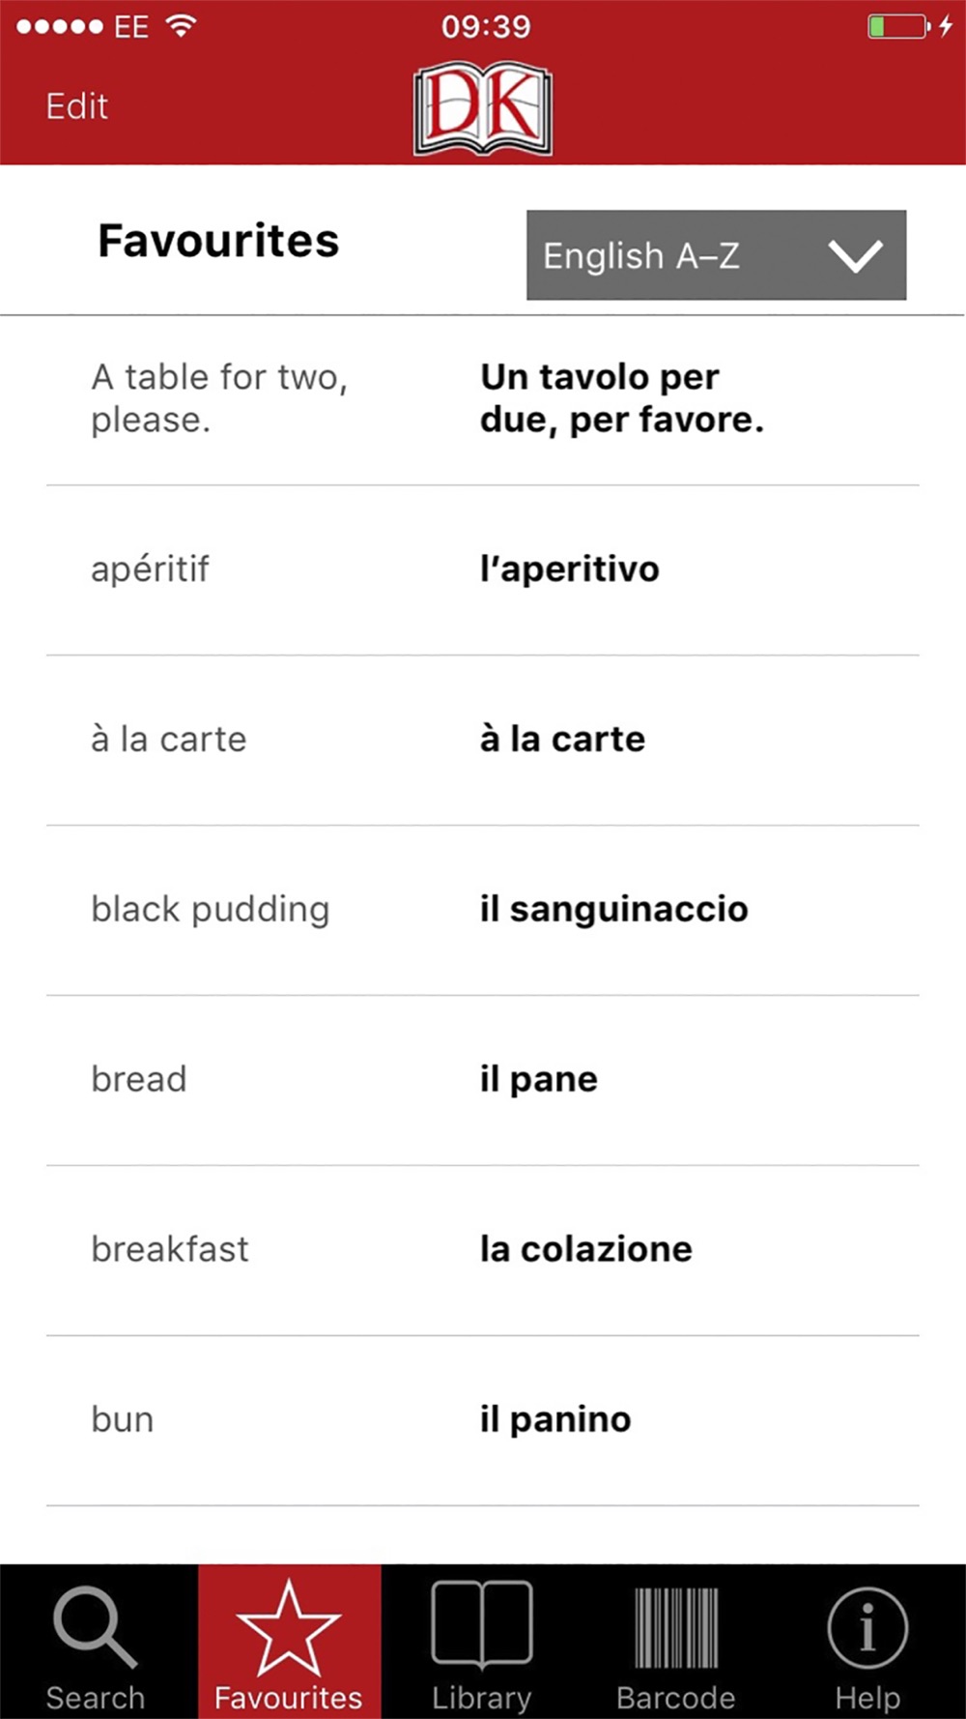Tap the Favourites star icon

[288, 1628]
